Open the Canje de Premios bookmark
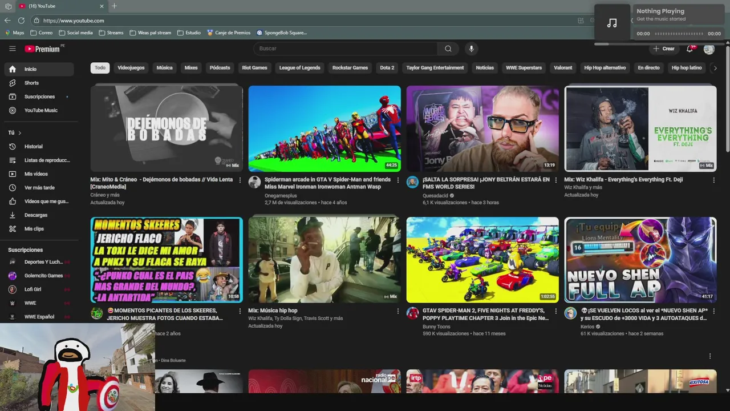The image size is (730, 411). click(x=229, y=33)
